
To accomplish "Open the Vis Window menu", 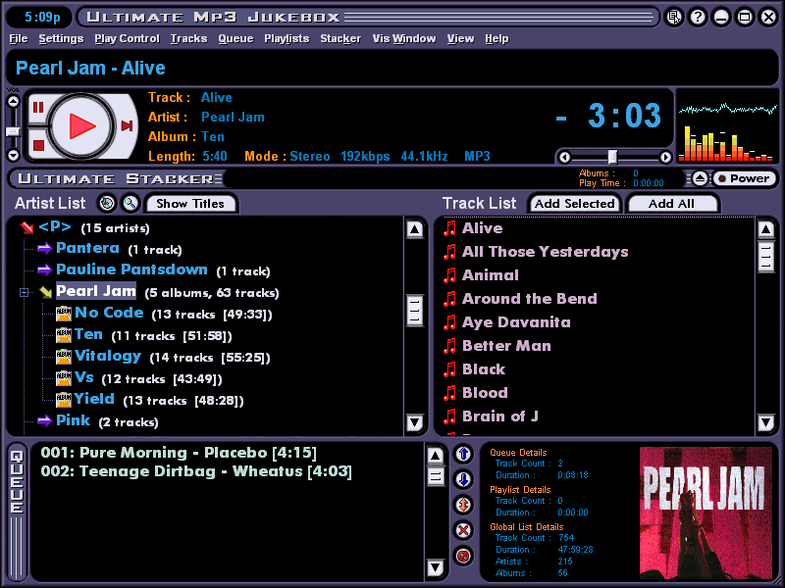I will pos(404,38).
